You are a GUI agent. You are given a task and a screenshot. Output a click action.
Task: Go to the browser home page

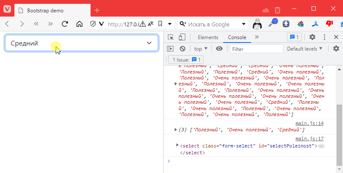coord(79,24)
